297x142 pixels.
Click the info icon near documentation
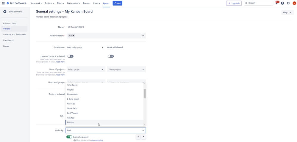click(74, 140)
